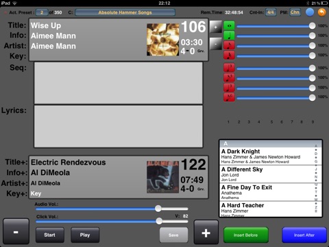The width and height of the screenshot is (329, 247).
Task: Adjust the quarter-note volume slider
Action: [276, 36]
